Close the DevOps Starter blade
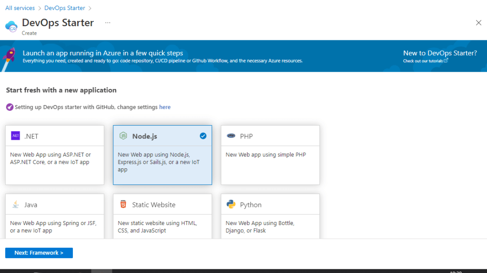The image size is (487, 273). tap(478, 23)
